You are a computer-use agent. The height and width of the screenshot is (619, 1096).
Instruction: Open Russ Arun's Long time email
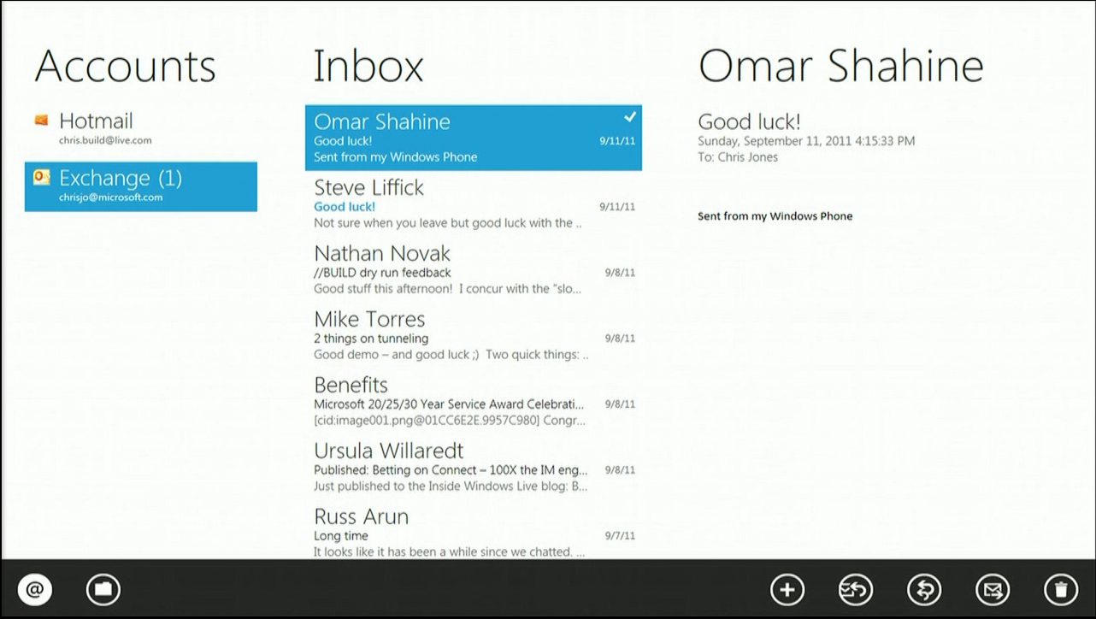point(474,532)
